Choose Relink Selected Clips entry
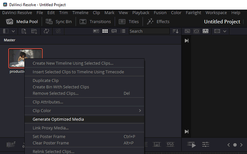 pos(84,151)
